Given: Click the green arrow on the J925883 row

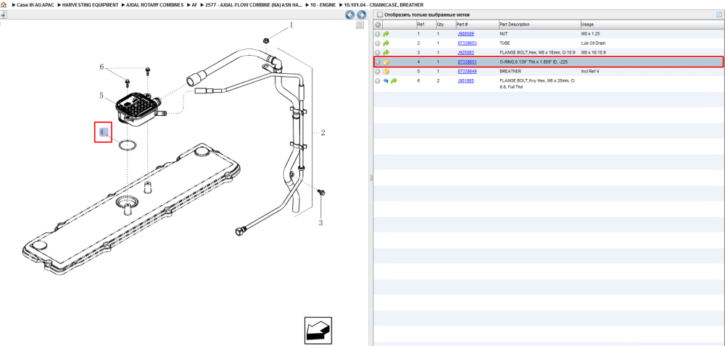Looking at the screenshot, I should pos(386,53).
